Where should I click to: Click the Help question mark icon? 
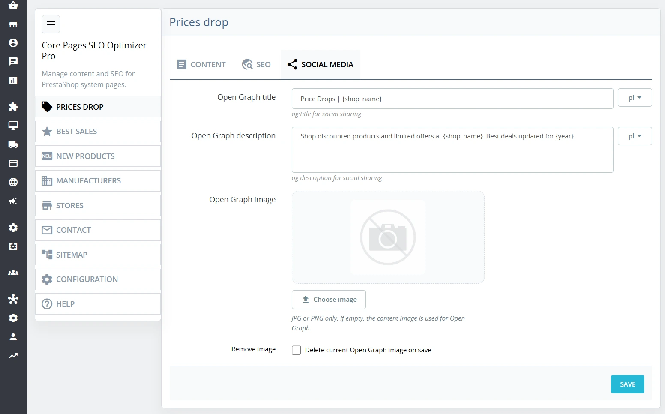pyautogui.click(x=47, y=304)
